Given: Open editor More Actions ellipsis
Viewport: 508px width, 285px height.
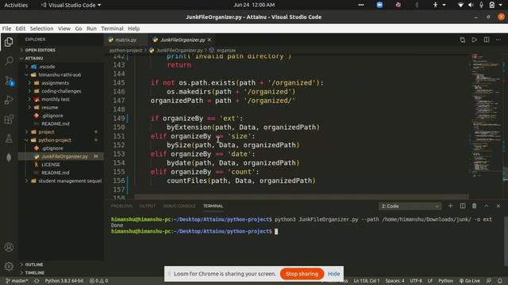Looking at the screenshot, I should [x=498, y=40].
